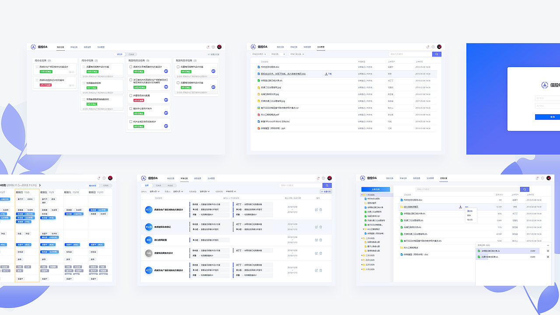Click the file icon of 新建 Microsoft Word 文档.doc
560x315 pixels.
click(259, 121)
